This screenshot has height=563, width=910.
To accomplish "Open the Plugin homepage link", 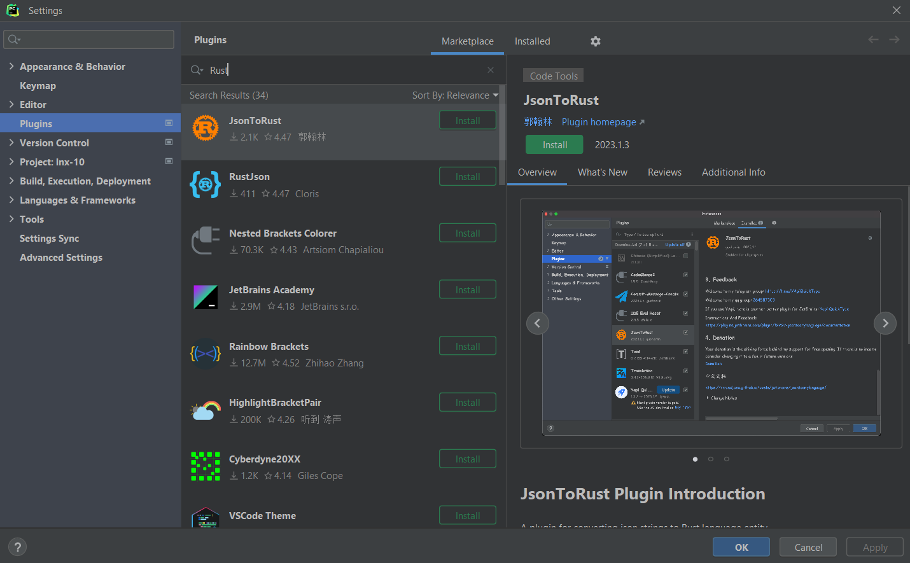I will (x=603, y=122).
